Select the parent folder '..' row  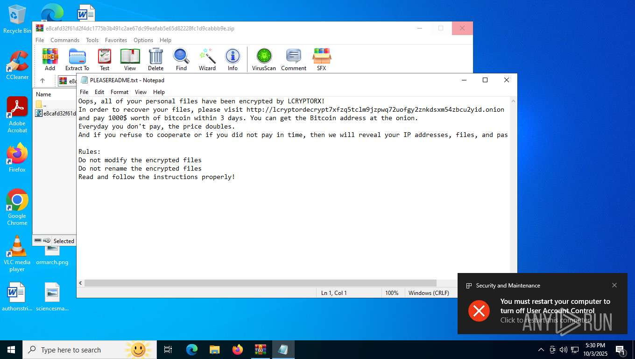point(55,105)
